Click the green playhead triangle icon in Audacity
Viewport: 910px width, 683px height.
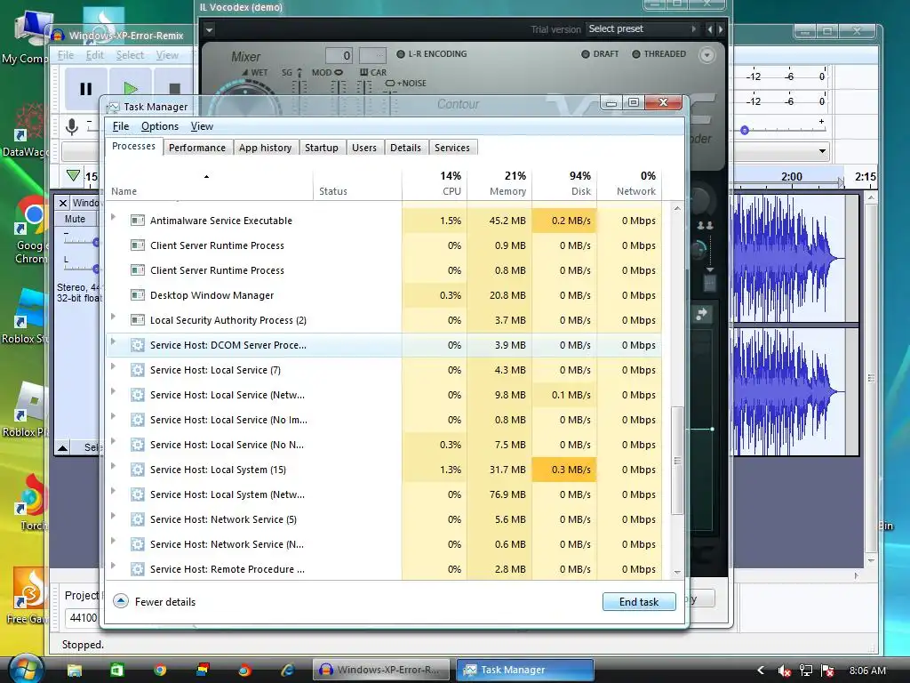click(x=73, y=175)
